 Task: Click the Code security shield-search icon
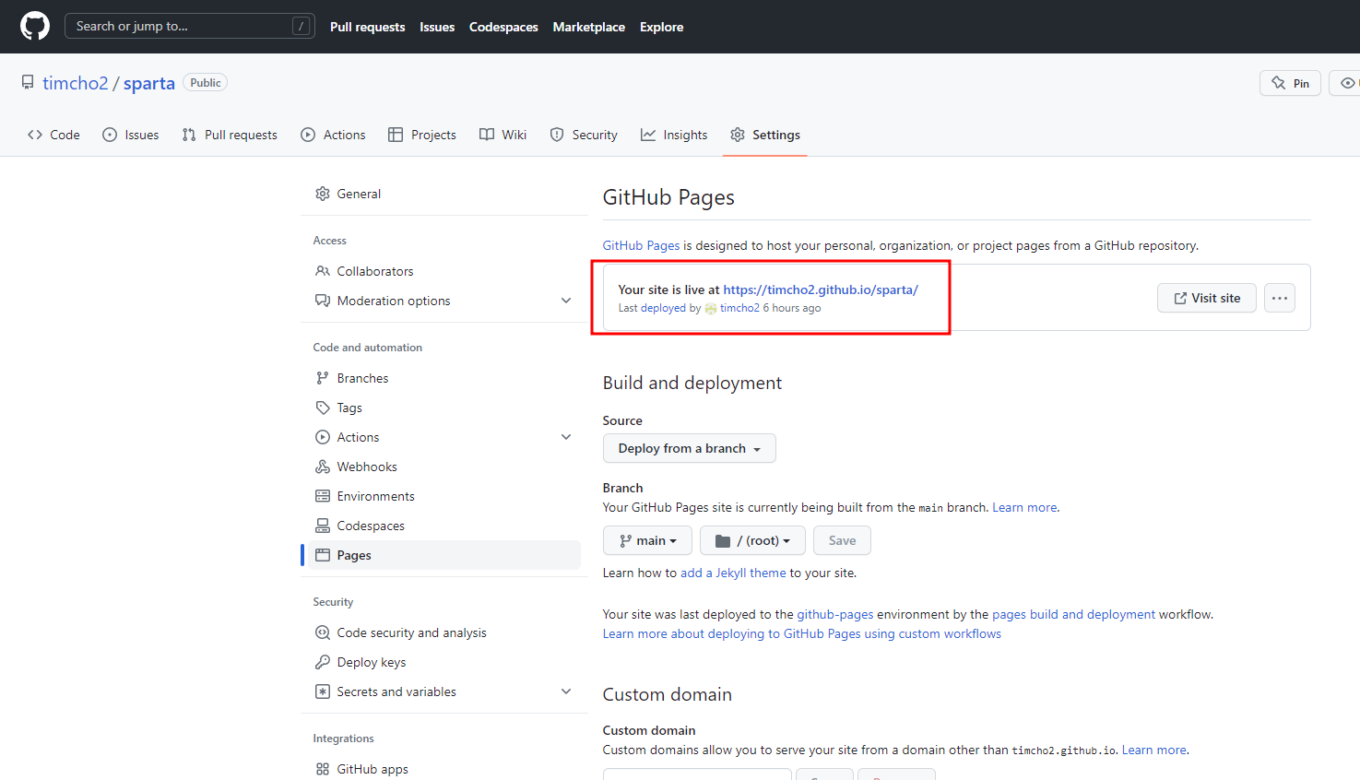(x=323, y=632)
